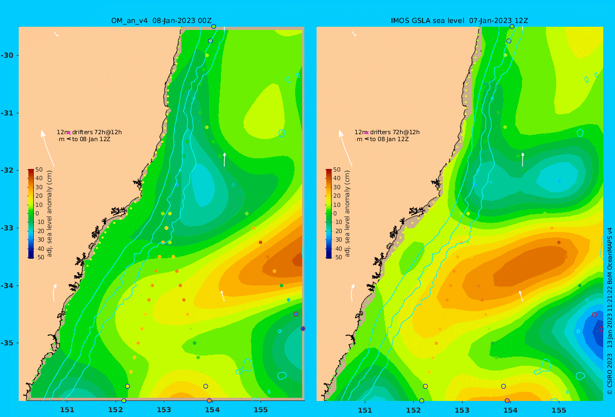The image size is (615, 417).
Task: Click the blue circle marker above 154 in left map
Action: click(205, 386)
